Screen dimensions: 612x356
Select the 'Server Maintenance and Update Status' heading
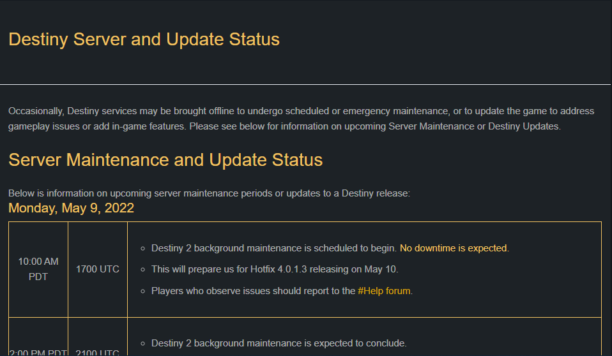(x=165, y=159)
